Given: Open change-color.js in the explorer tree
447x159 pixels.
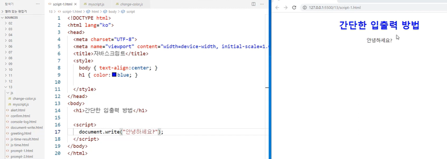Looking at the screenshot, I should point(22,99).
